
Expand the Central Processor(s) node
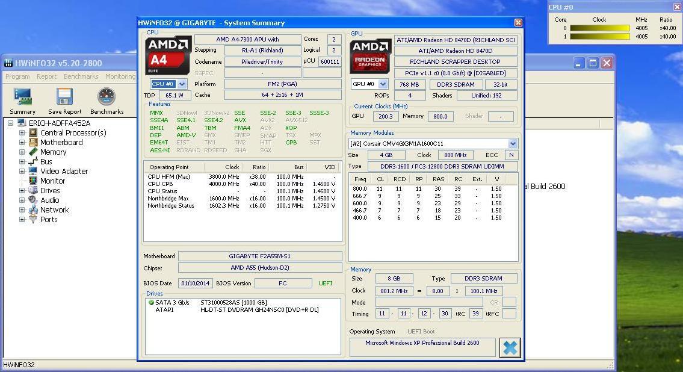click(x=22, y=132)
